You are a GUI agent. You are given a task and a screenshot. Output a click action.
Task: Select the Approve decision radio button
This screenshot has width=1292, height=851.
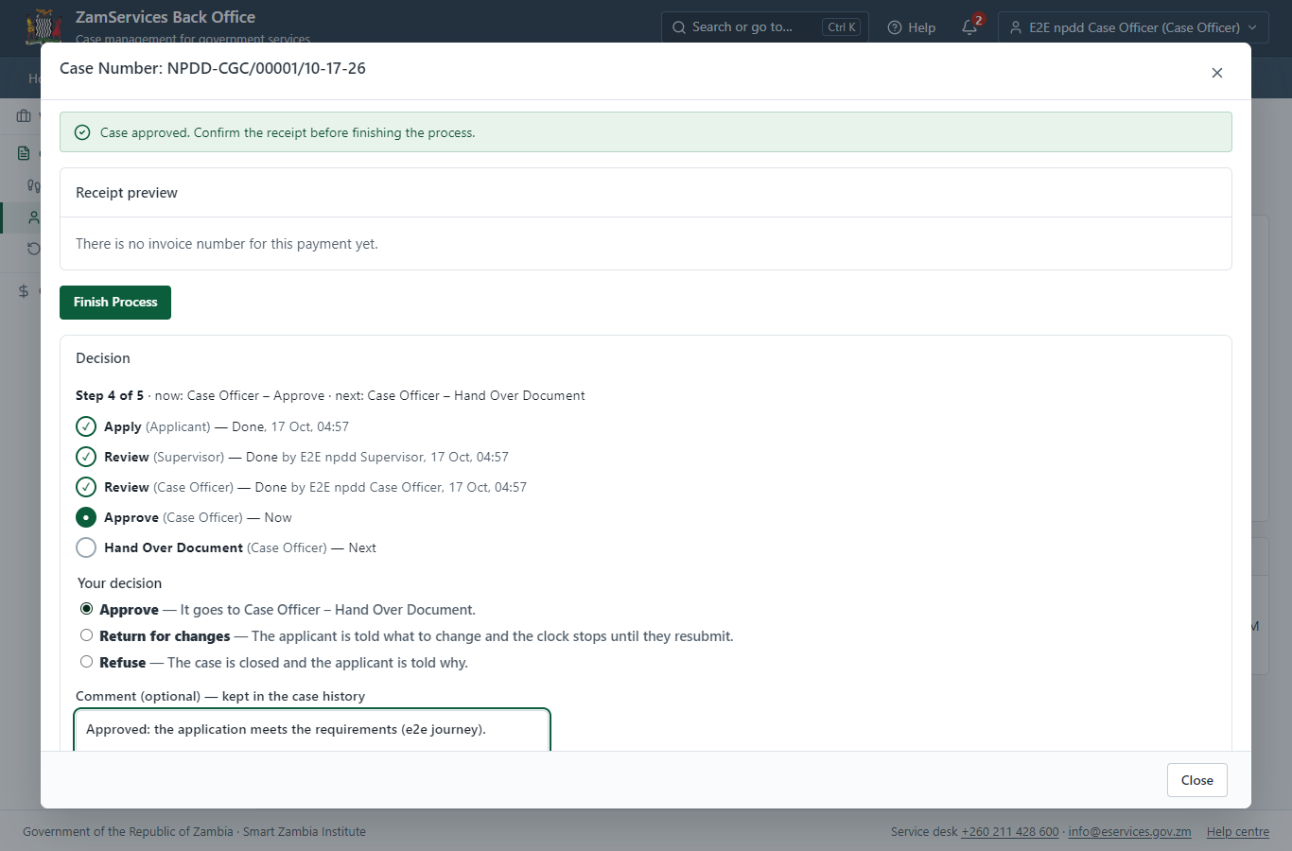[87, 609]
